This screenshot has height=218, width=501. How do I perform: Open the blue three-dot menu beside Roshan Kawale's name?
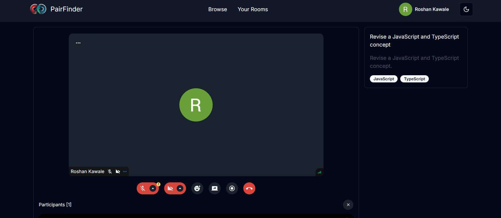point(125,171)
